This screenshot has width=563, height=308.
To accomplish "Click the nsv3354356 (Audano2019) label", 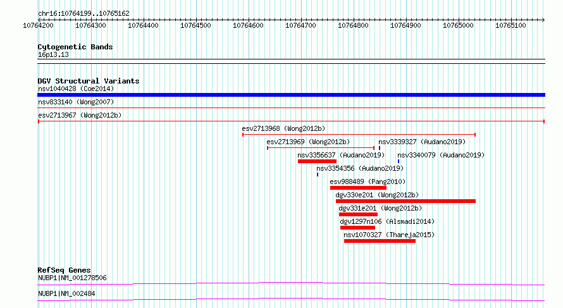I will (360, 168).
